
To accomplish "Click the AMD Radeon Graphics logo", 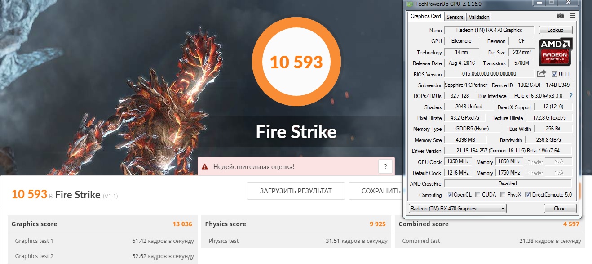I will pyautogui.click(x=555, y=51).
